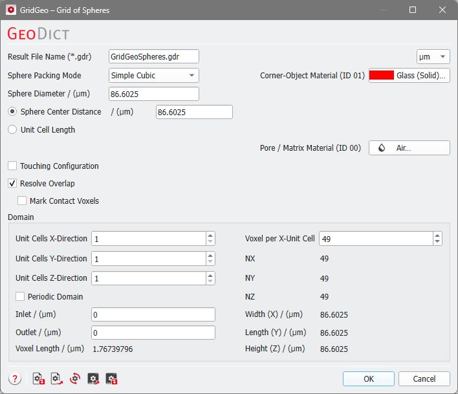Screen dimensions: 458x394
Task: Increase Unit Cells Y-Direction with up arrow
Action: (210, 256)
